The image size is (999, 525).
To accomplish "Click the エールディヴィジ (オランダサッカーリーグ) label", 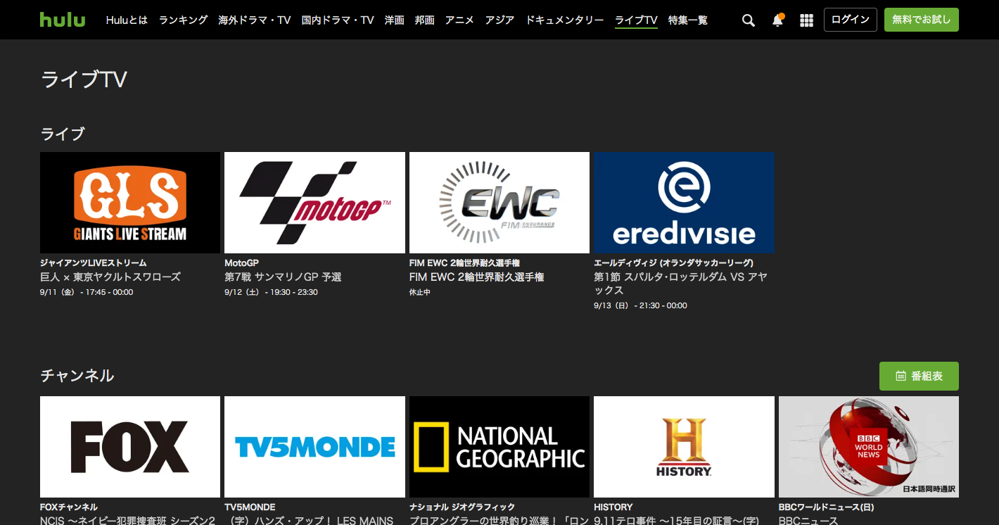I will (673, 262).
